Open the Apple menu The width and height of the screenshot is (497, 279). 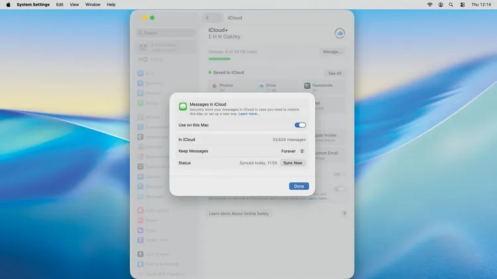[6, 5]
